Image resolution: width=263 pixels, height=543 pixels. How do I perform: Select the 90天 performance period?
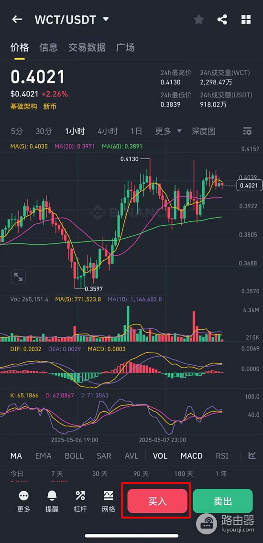pos(141,473)
